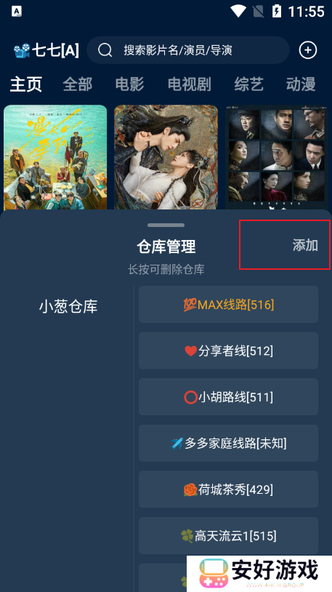Choose the 分享者线[512] source
This screenshot has width=332, height=592.
coord(228,351)
